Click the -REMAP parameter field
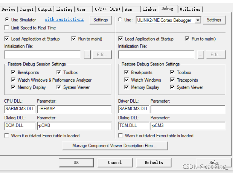233x173 pixels. pos(74,109)
